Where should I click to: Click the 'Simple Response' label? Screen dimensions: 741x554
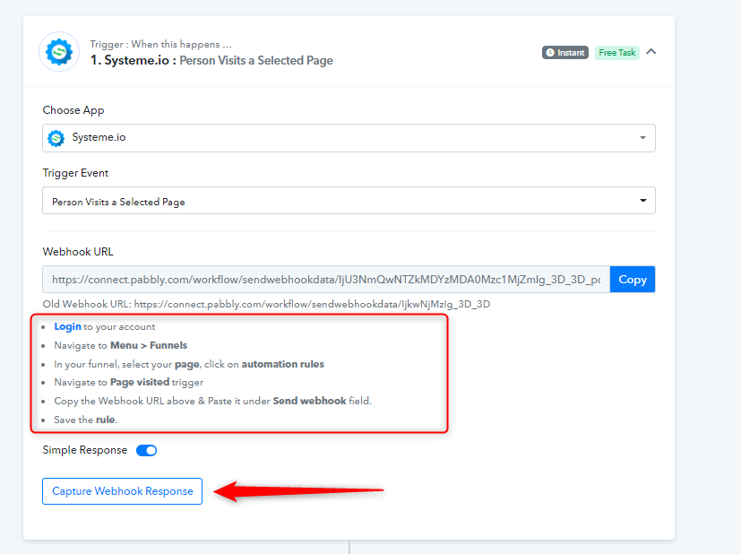click(85, 450)
